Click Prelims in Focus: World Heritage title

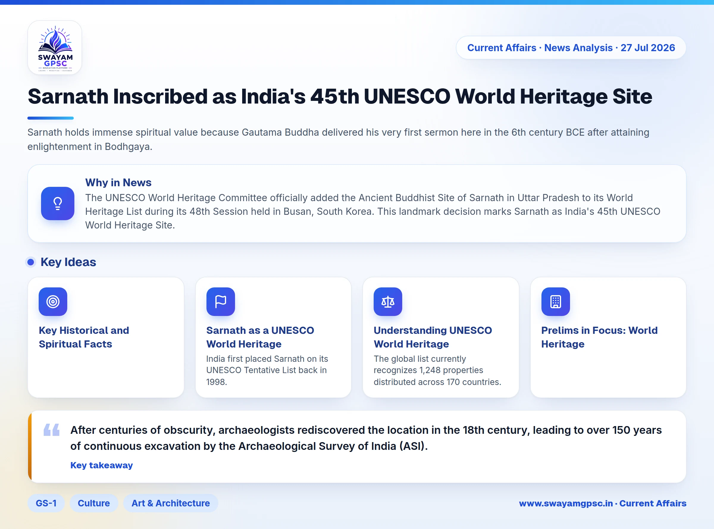[599, 337]
